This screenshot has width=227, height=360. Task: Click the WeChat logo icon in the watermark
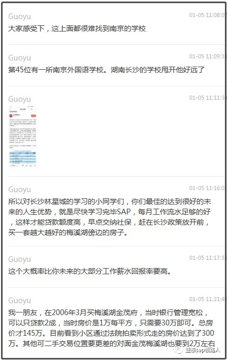click(178, 350)
